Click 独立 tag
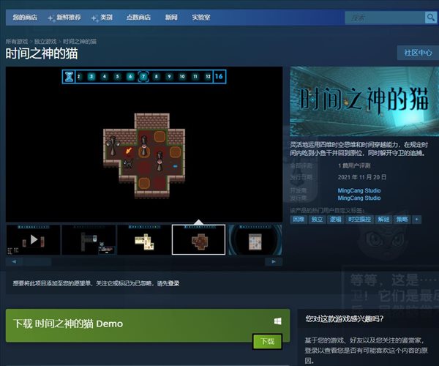This screenshot has height=366, width=439. pos(317,220)
